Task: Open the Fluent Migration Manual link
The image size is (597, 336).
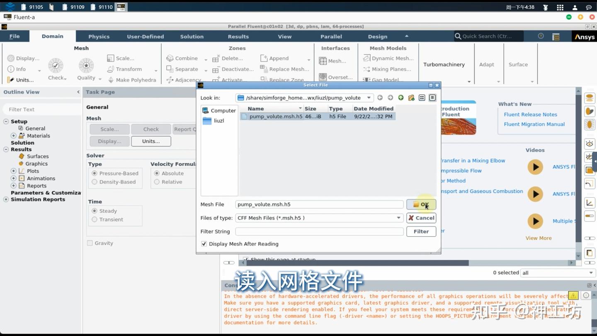Action: click(534, 124)
